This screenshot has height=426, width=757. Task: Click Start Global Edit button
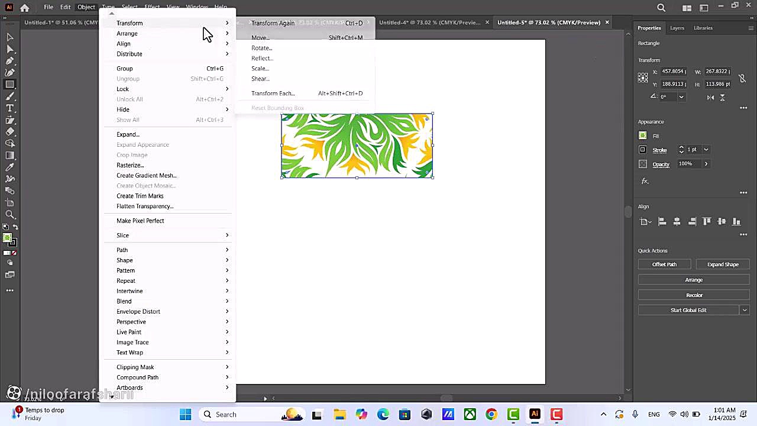coord(688,310)
